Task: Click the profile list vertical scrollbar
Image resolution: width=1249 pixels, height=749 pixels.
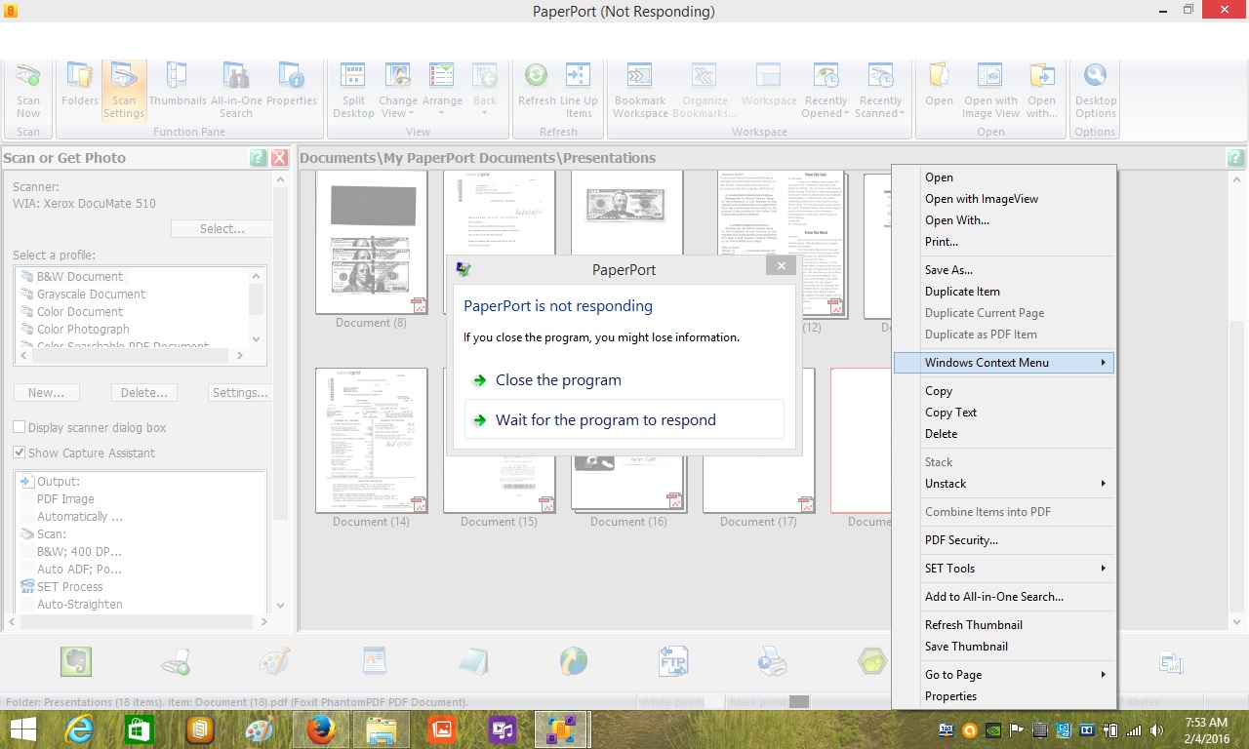Action: tap(257, 306)
